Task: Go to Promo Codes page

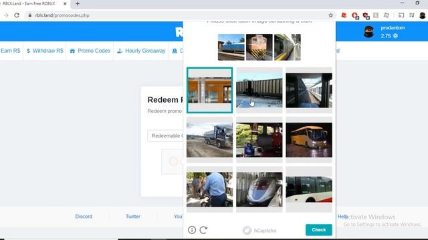Action: tap(90, 51)
